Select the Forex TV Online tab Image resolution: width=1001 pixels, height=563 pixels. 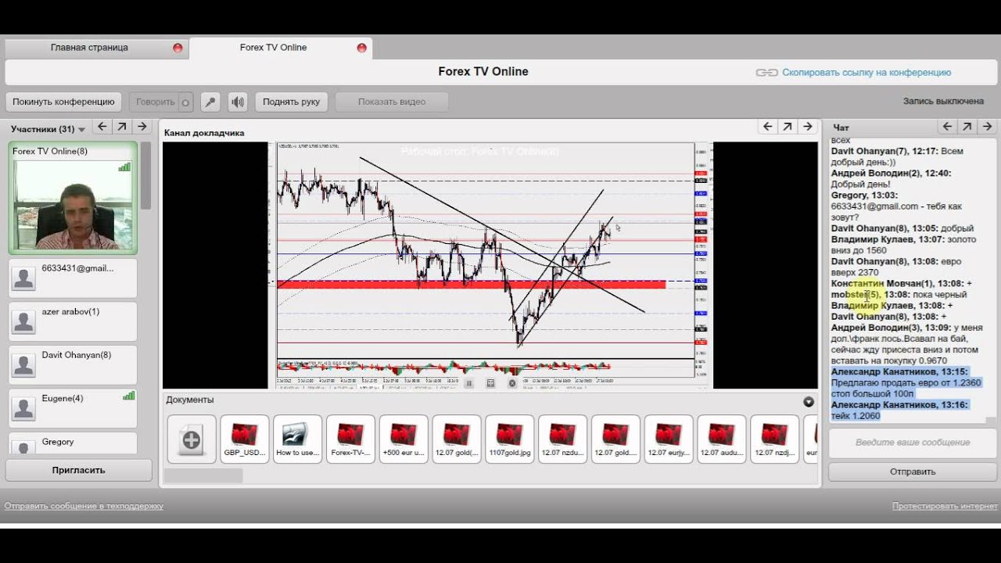[x=273, y=48]
